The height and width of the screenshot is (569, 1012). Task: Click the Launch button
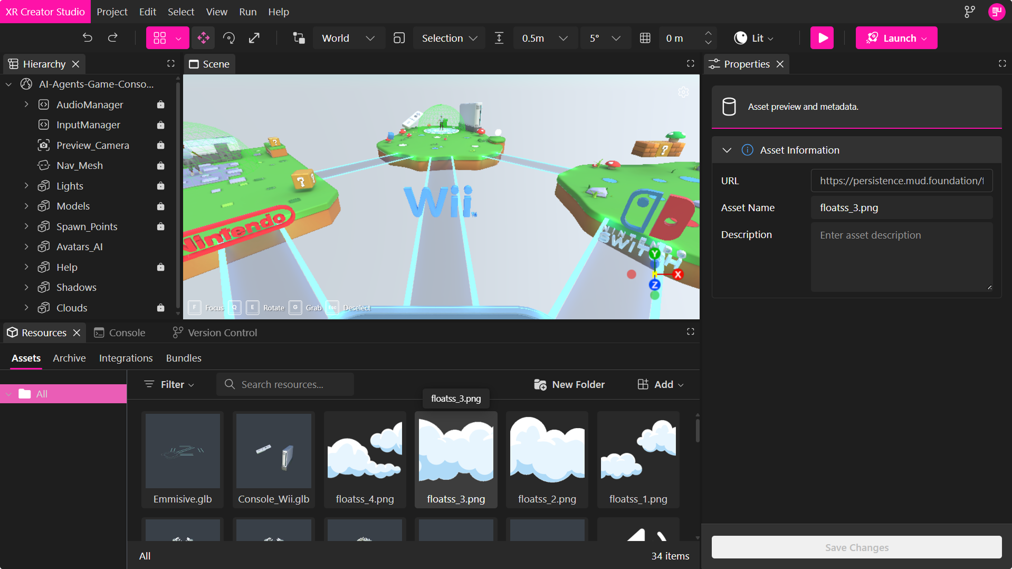coord(896,38)
